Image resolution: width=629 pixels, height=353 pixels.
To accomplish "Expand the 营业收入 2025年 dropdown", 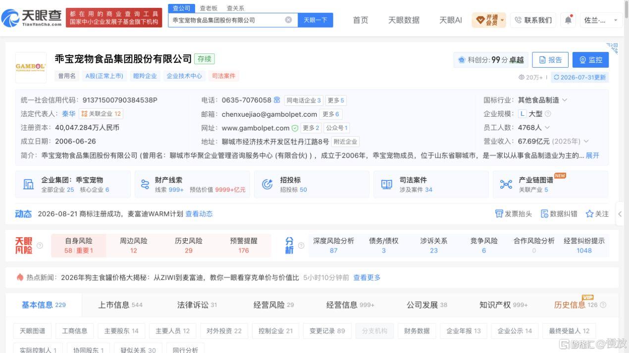I will pos(586,141).
